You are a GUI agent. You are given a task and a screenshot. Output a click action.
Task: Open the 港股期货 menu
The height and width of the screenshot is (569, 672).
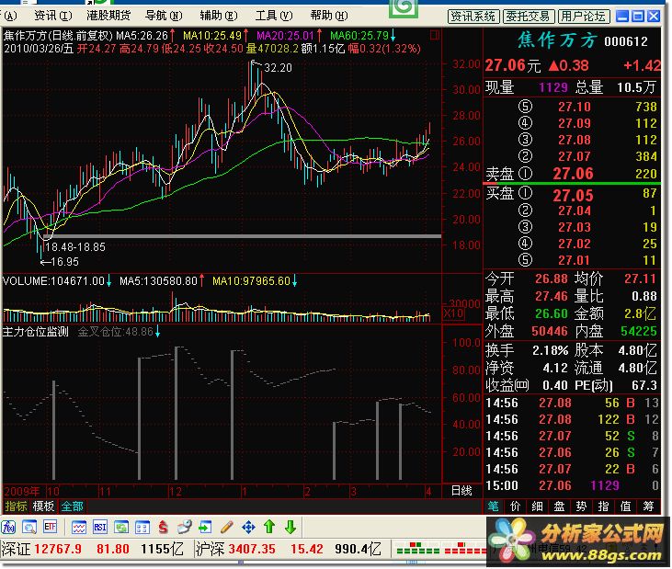(x=108, y=16)
